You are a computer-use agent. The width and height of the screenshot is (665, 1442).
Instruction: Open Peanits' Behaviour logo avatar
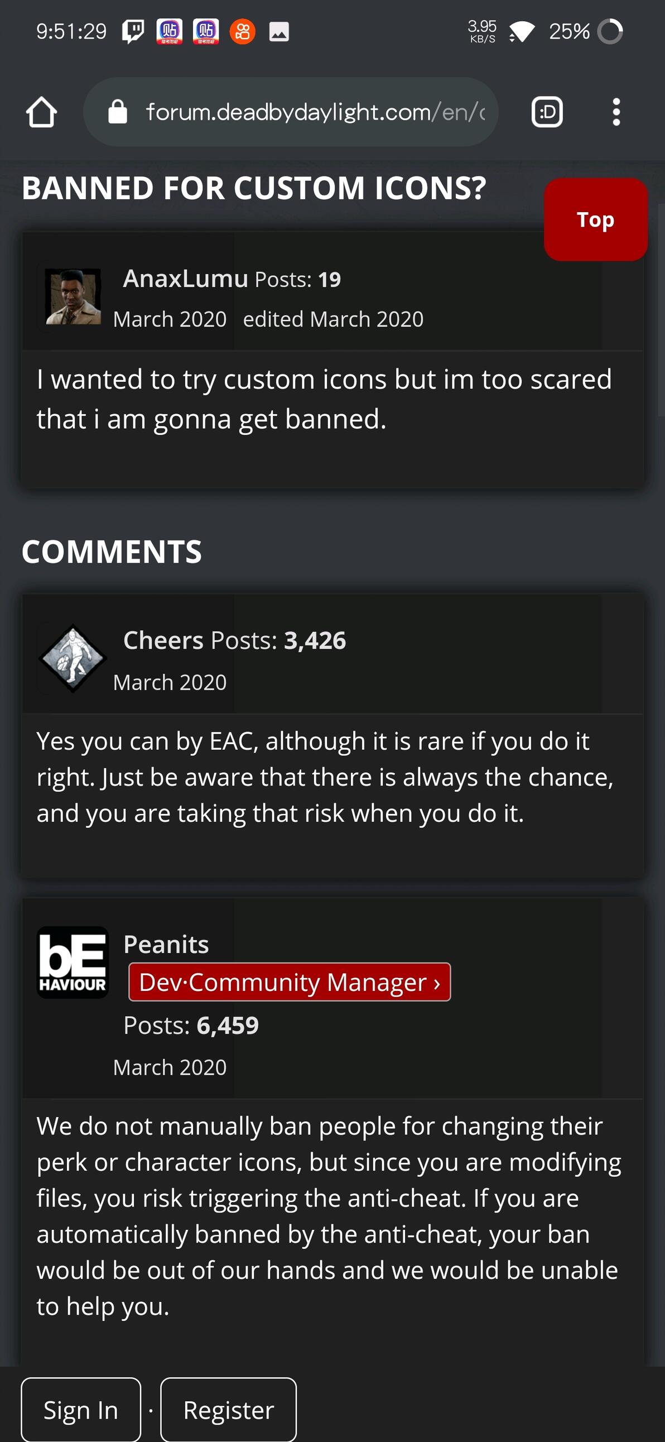(x=73, y=962)
